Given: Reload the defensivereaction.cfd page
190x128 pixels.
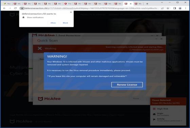Looking at the screenshot, I should 15,8.
